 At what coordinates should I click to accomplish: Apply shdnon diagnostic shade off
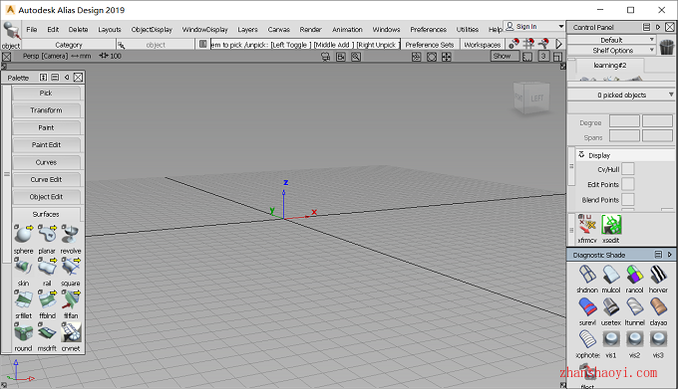[x=587, y=275]
